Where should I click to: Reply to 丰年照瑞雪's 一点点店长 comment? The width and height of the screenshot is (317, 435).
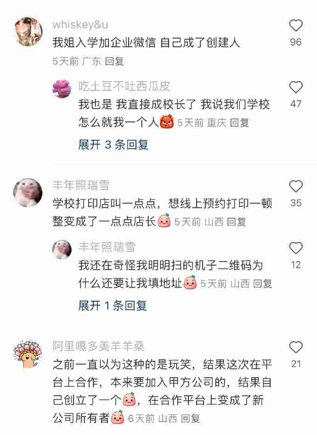pyautogui.click(x=237, y=222)
